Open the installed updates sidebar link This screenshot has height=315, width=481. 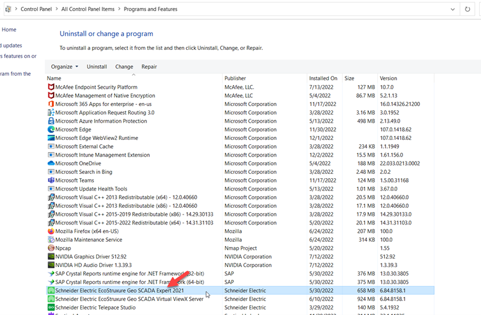pos(11,46)
